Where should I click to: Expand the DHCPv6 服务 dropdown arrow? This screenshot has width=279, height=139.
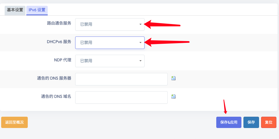pos(141,42)
